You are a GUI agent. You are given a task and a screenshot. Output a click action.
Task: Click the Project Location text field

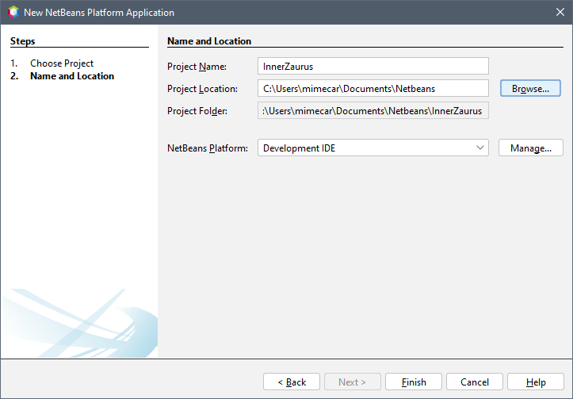point(372,89)
